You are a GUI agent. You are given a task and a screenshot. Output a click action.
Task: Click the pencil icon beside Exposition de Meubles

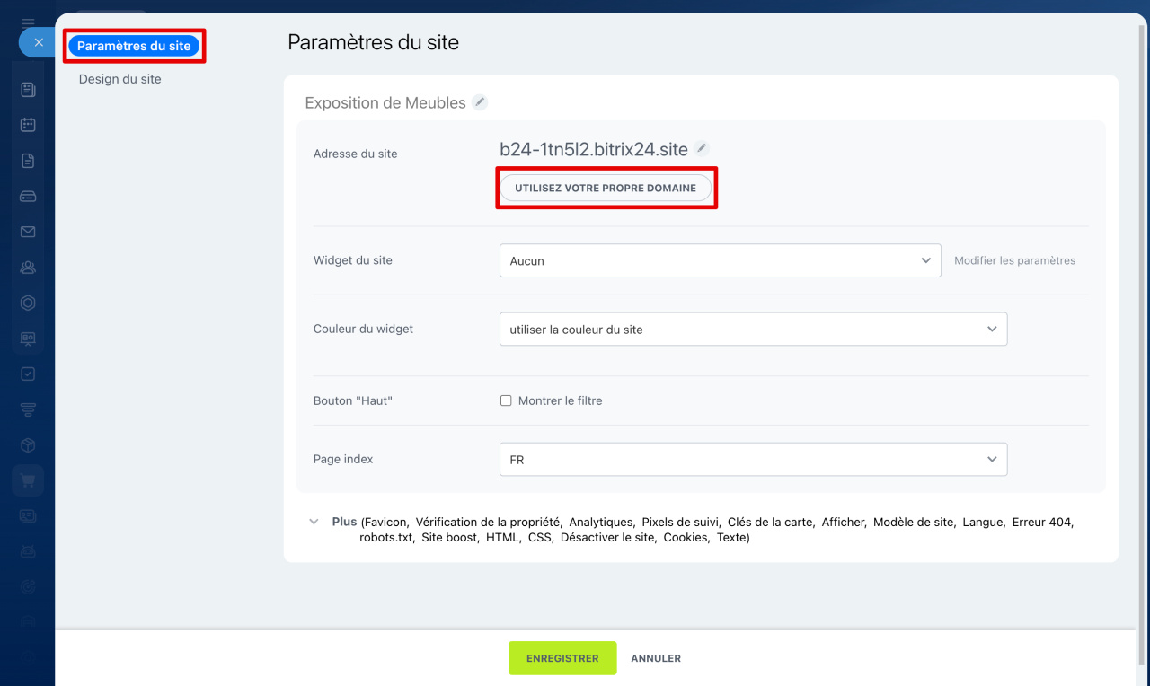pyautogui.click(x=481, y=102)
